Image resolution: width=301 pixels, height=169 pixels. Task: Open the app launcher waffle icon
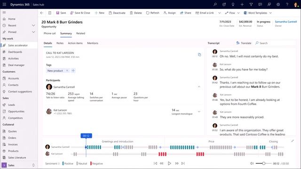4,4
